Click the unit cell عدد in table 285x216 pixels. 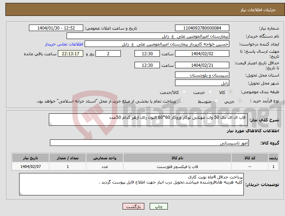(105, 167)
